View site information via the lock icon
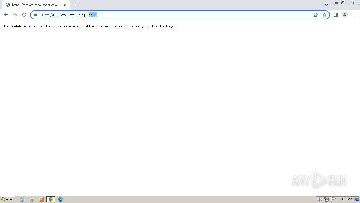This screenshot has height=203, width=360. coord(35,15)
